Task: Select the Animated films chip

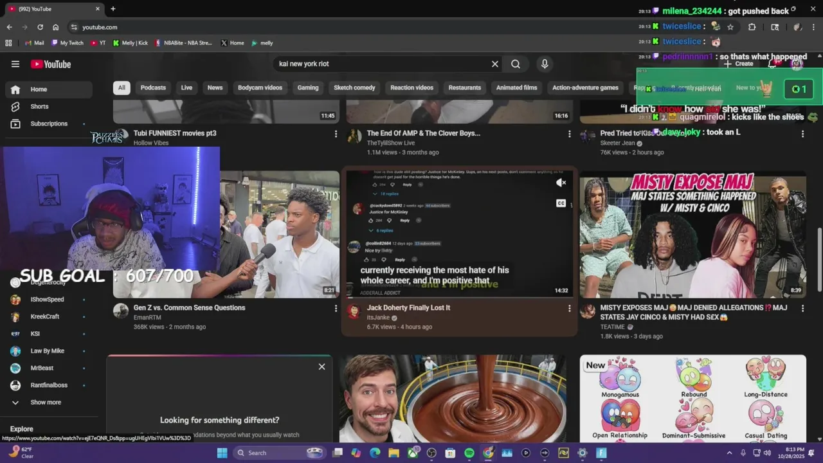Action: [x=516, y=87]
